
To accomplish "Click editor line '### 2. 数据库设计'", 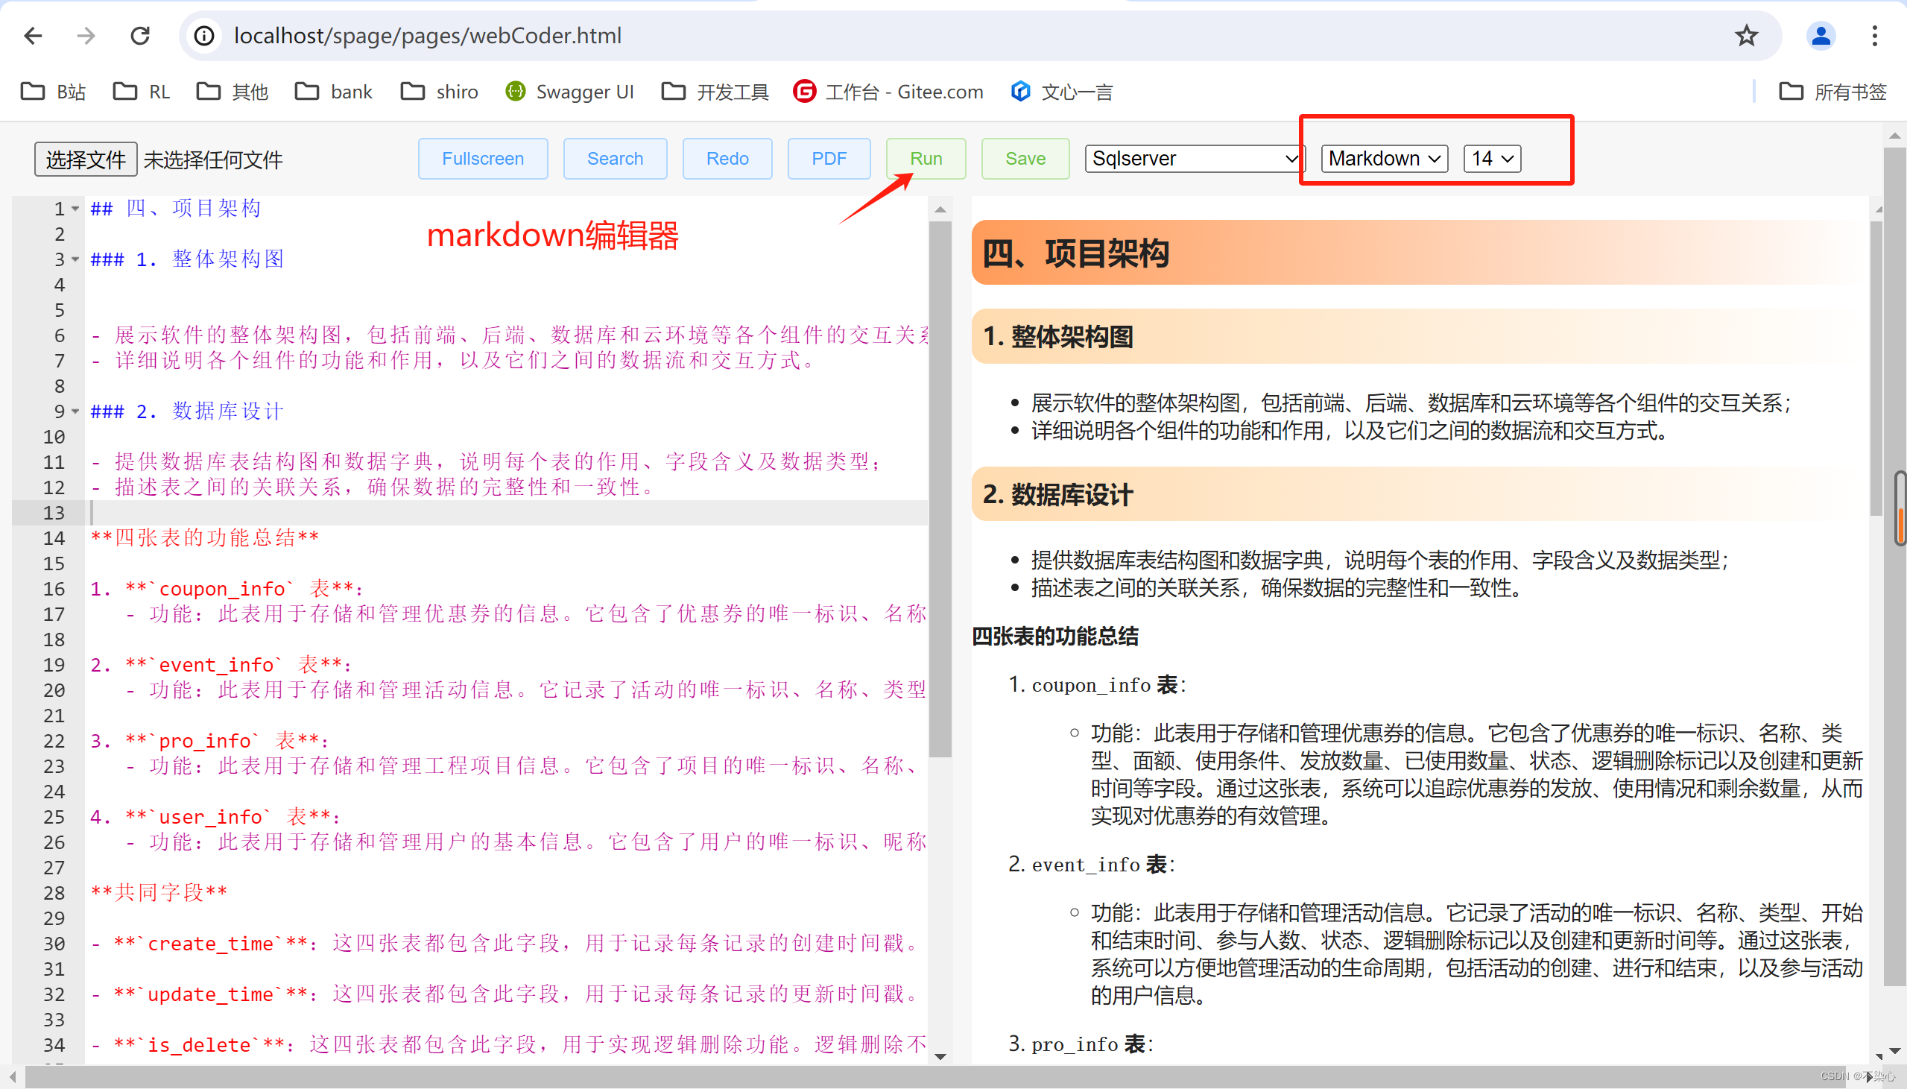I will click(188, 411).
